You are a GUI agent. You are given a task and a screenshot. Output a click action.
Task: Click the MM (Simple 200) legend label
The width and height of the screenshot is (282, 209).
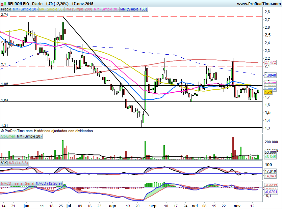(x=79, y=9)
